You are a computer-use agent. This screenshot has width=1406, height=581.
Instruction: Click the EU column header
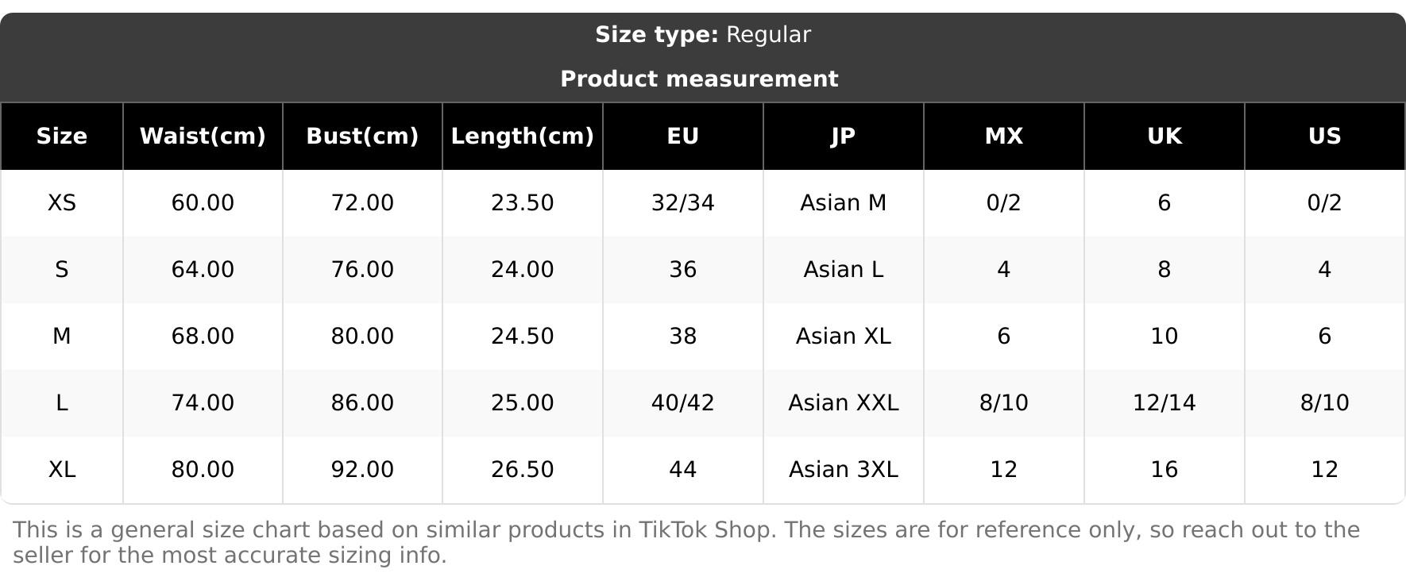point(682,137)
